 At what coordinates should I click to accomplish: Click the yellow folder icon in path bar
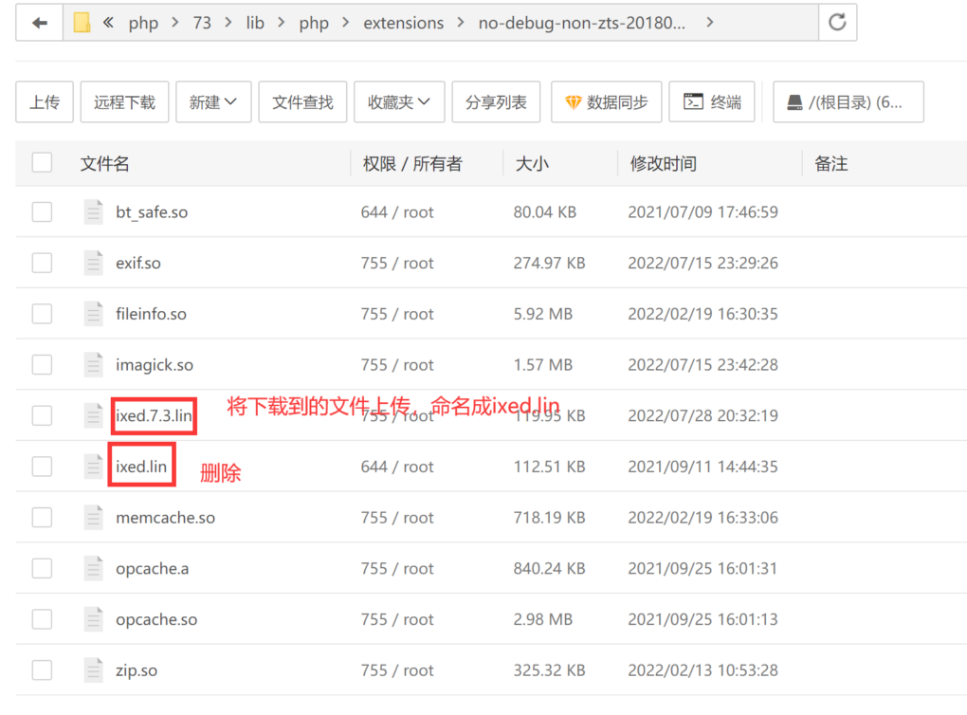tap(82, 23)
